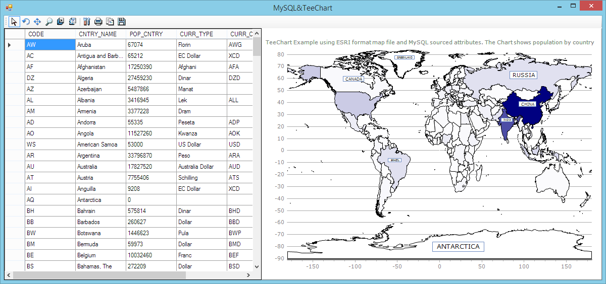Select the Barbados cell
Viewport: 606px width, 284px height.
point(100,222)
